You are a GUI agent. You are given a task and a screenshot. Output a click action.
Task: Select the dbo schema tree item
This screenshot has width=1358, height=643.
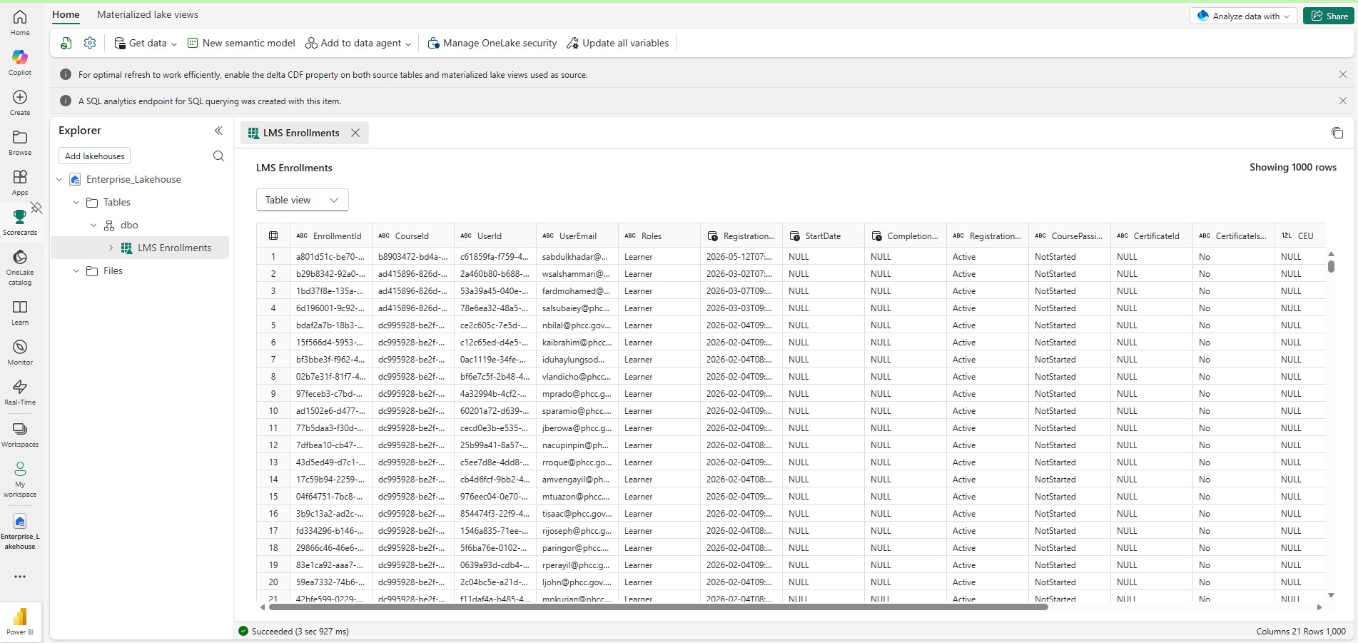[129, 226]
